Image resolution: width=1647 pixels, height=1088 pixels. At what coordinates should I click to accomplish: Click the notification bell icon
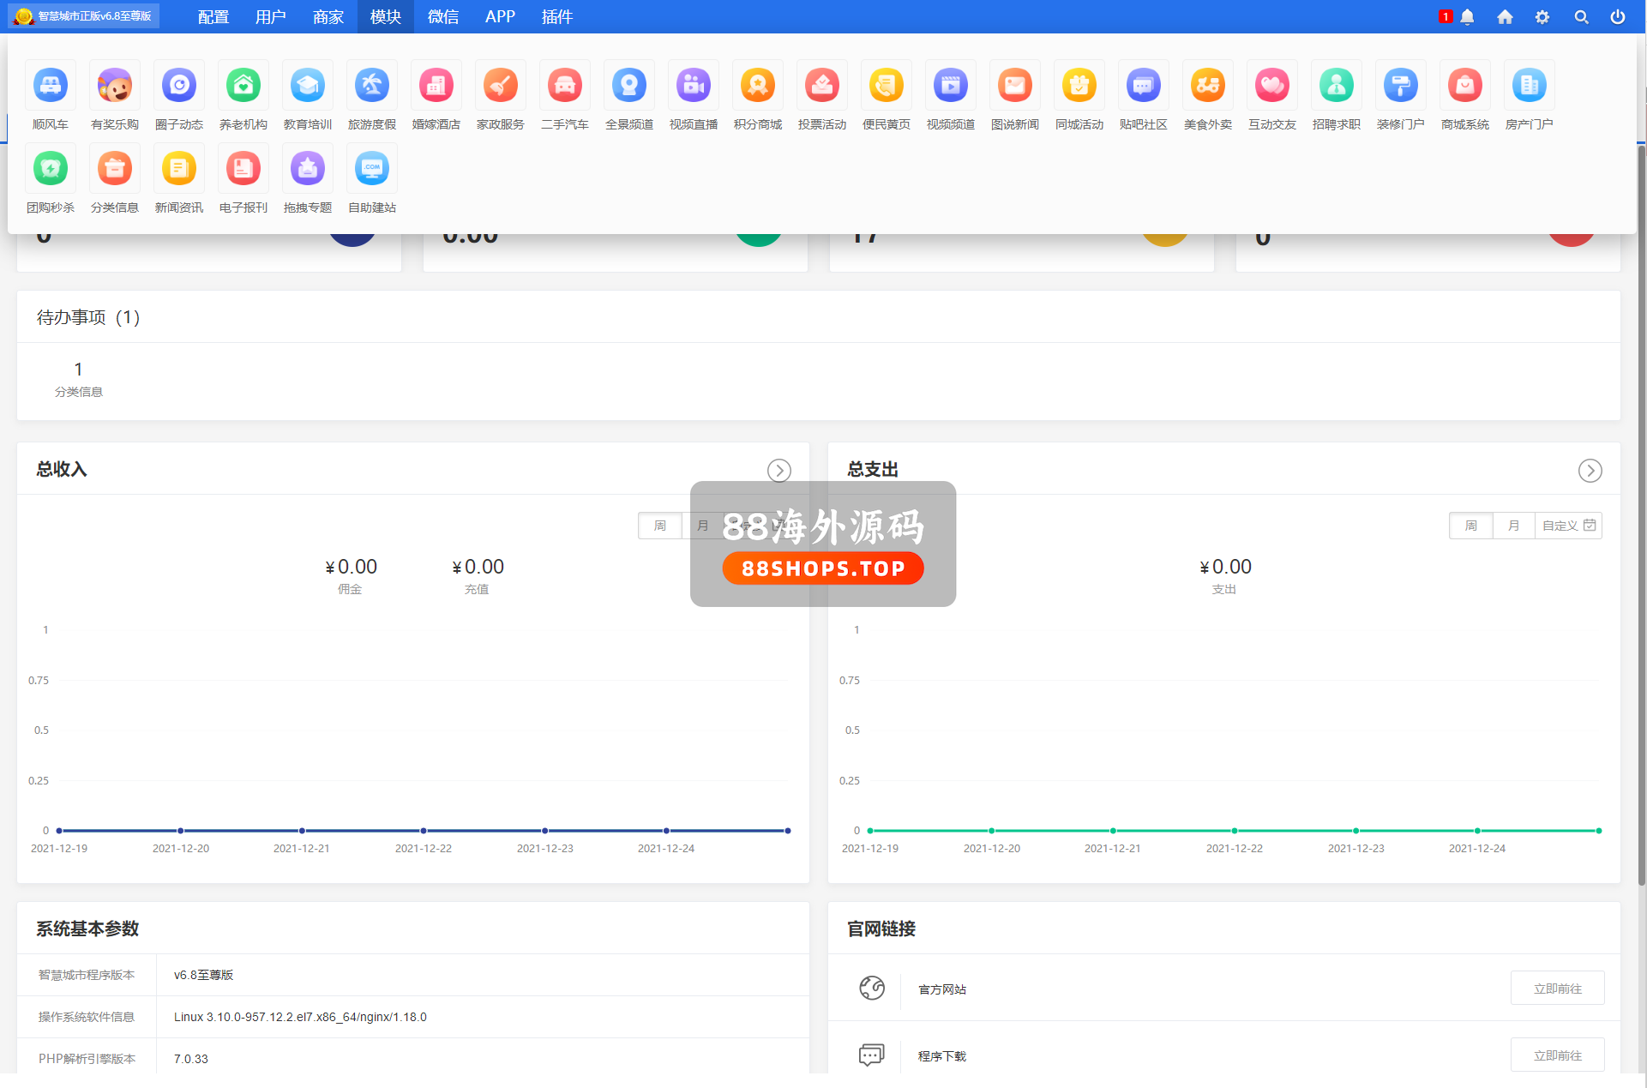tap(1467, 17)
